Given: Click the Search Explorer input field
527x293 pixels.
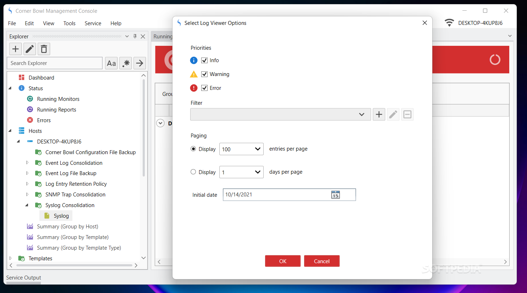Looking at the screenshot, I should (x=55, y=63).
